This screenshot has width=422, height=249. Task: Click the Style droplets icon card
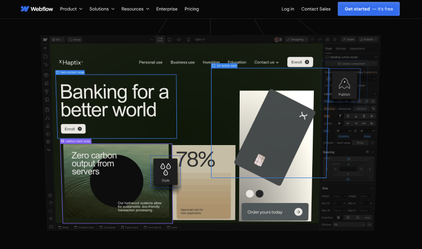point(165,172)
